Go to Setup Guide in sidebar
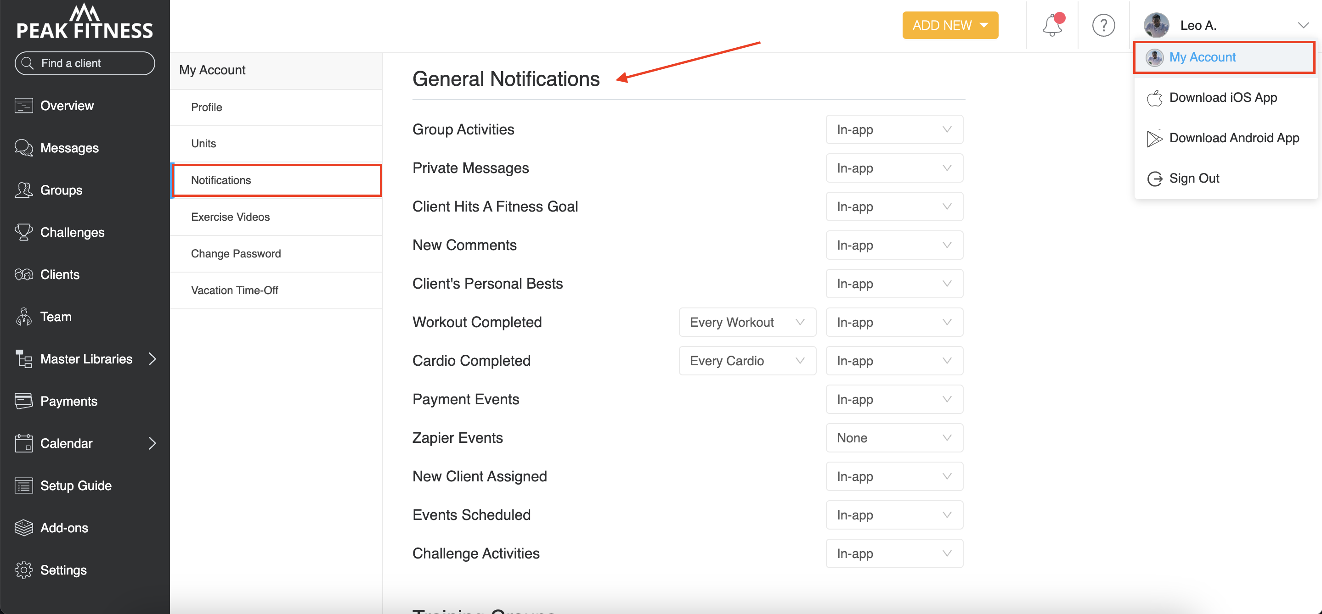Image resolution: width=1322 pixels, height=614 pixels. pyautogui.click(x=85, y=486)
